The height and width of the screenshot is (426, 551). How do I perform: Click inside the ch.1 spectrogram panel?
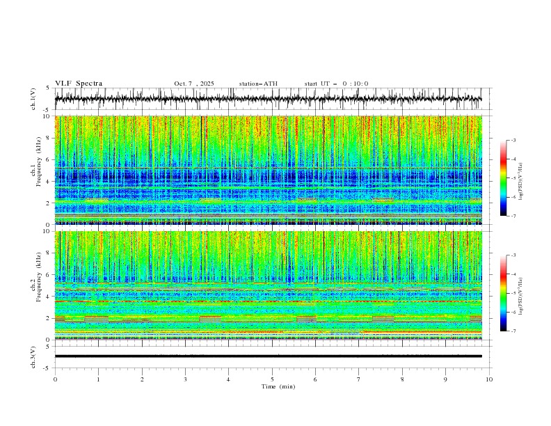click(268, 170)
